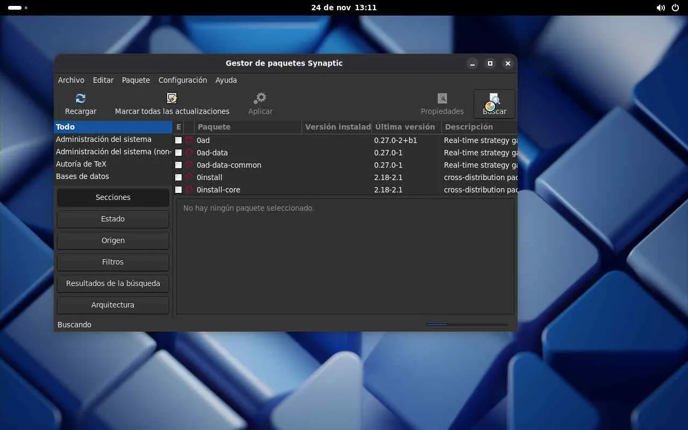Viewport: 688px width, 430px height.
Task: Select Administración del sistema (non- section
Action: pos(113,152)
